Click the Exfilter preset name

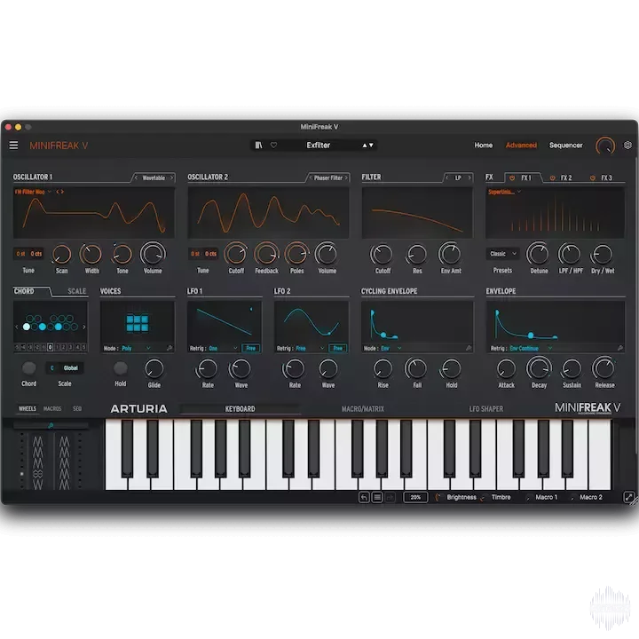click(x=319, y=145)
